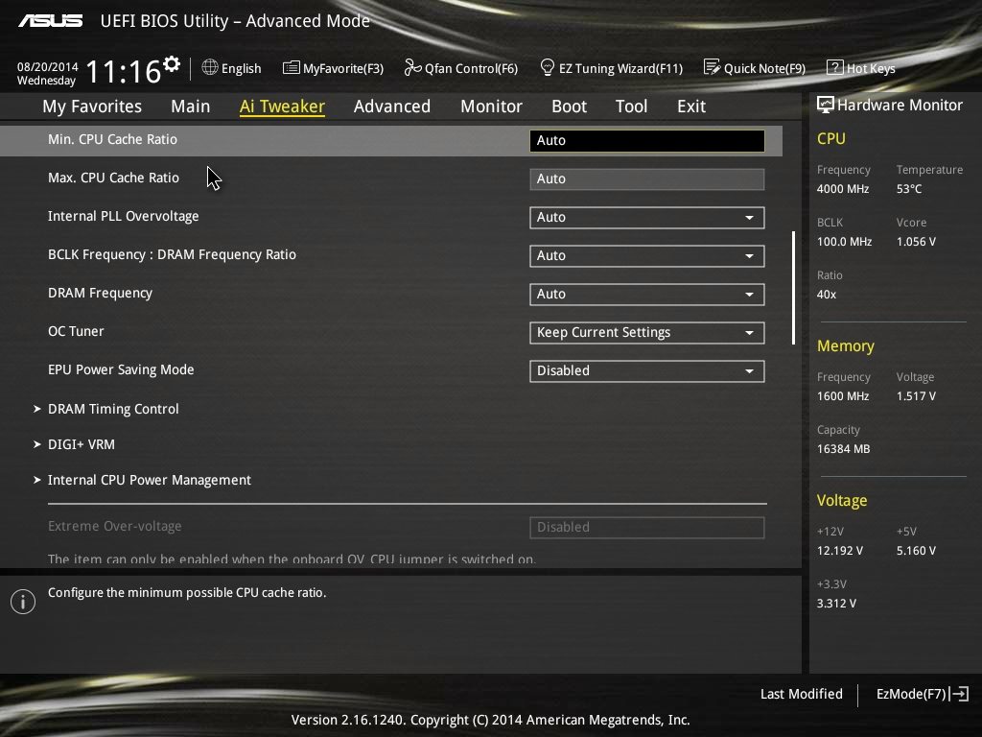Screen dimensions: 982x737
Task: Open Quick Note pencil icon
Action: point(712,67)
